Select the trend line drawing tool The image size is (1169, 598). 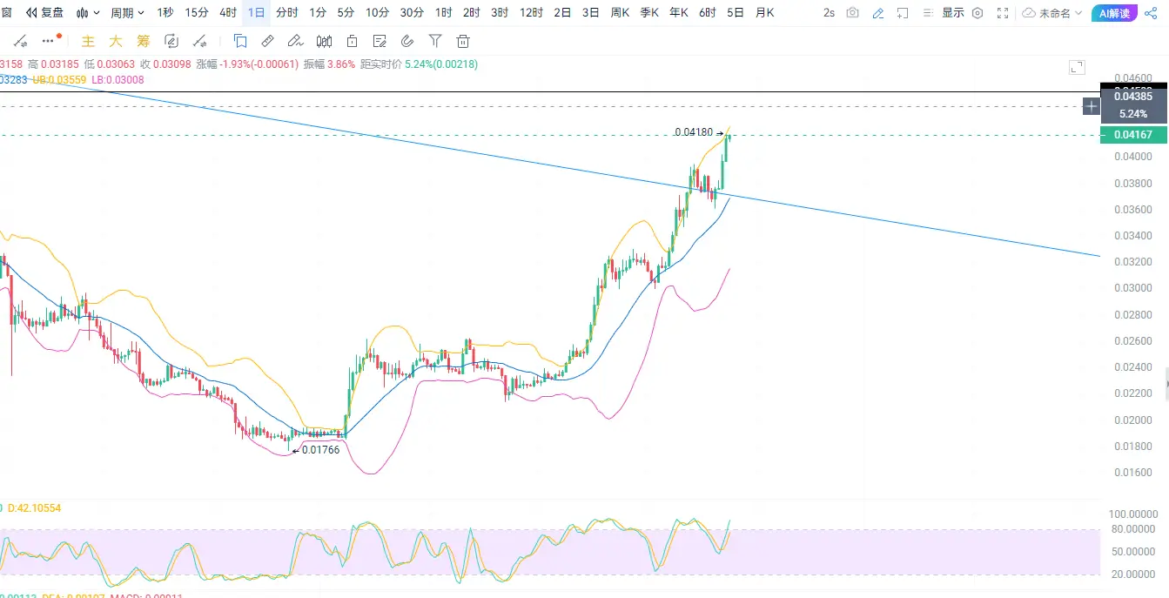point(20,41)
